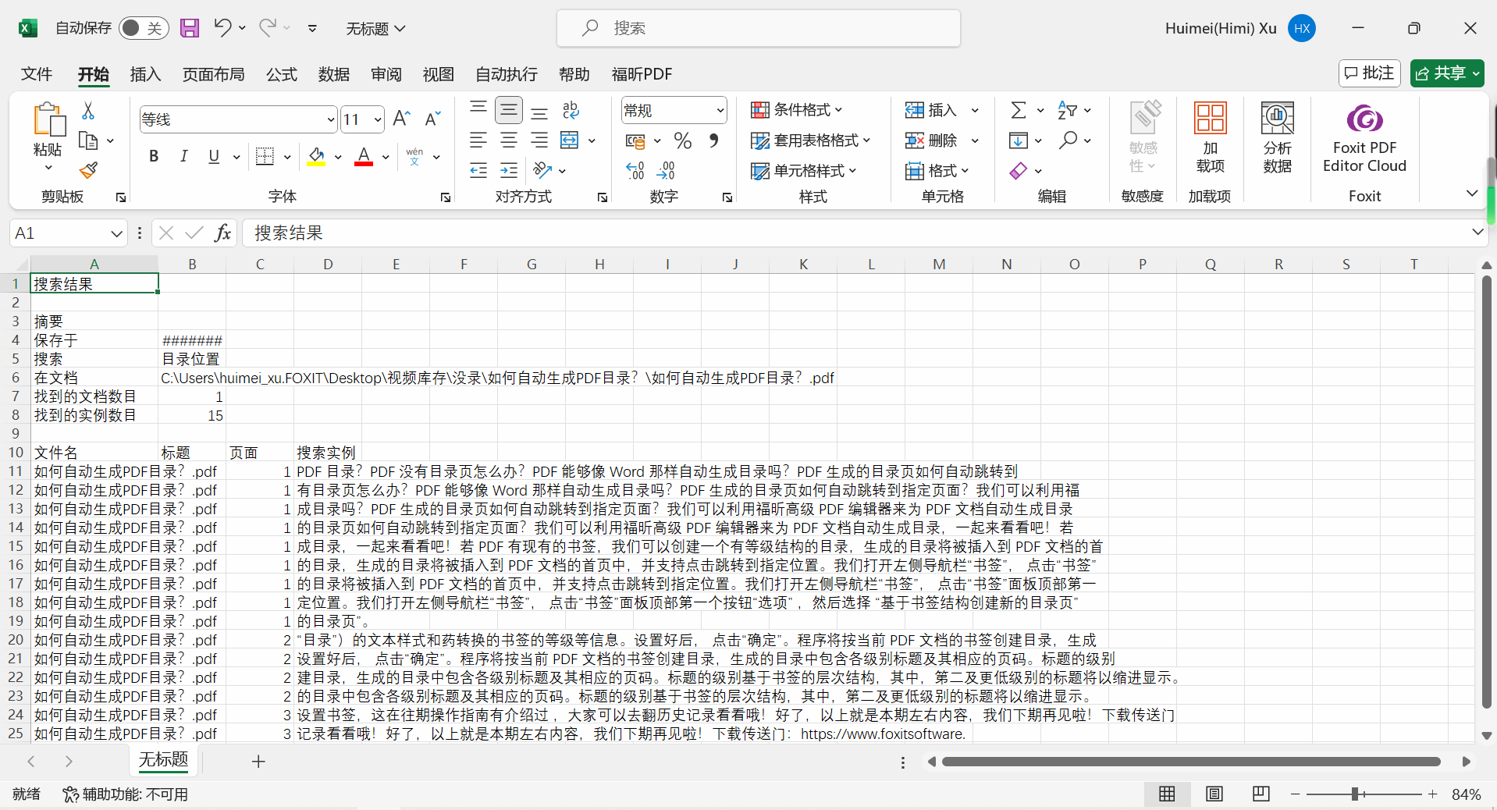1497x810 pixels.
Task: Click the Format Painter brush icon
Action: click(88, 170)
